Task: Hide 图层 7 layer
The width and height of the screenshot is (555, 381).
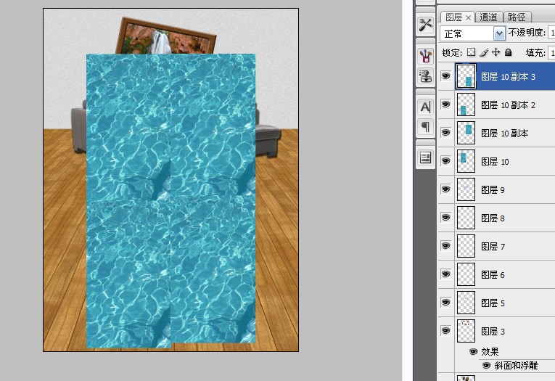Action: point(446,246)
